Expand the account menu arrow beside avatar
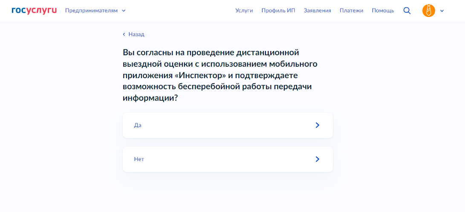Viewport: 465px width, 212px height. tap(442, 11)
